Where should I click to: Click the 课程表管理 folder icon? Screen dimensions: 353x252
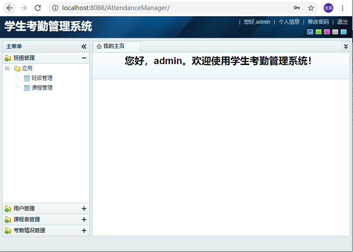(x=8, y=220)
